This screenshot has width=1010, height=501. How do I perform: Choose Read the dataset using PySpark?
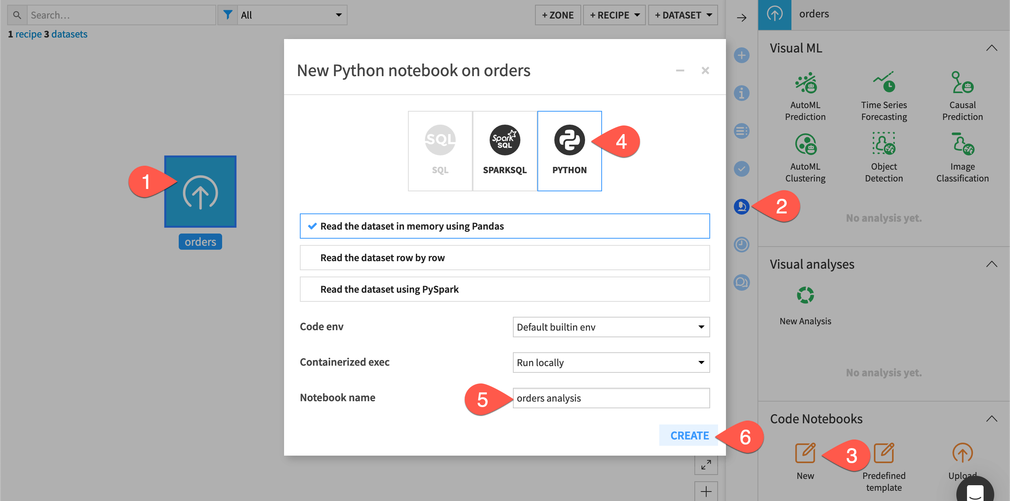[x=505, y=289]
